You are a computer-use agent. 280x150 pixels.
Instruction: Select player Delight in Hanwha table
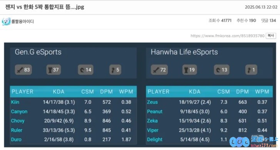coord(155,140)
